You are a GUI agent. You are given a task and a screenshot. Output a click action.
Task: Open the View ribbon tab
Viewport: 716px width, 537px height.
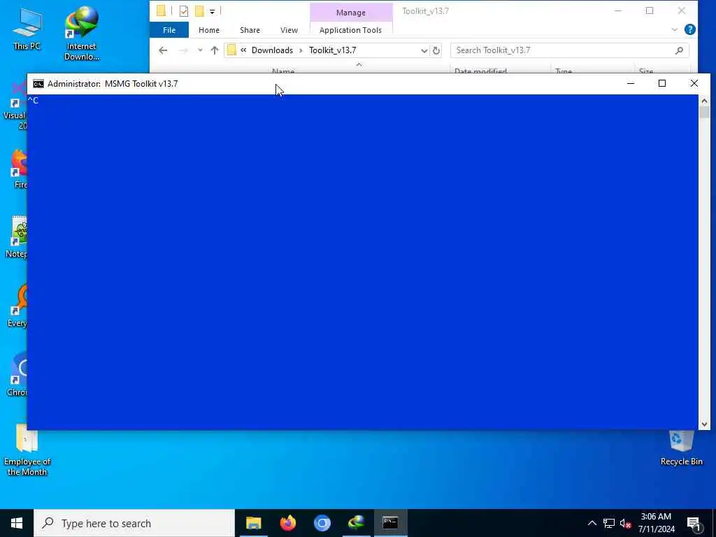click(289, 29)
